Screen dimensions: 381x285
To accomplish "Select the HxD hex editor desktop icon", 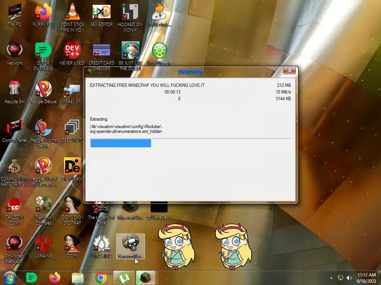I will (x=101, y=15).
